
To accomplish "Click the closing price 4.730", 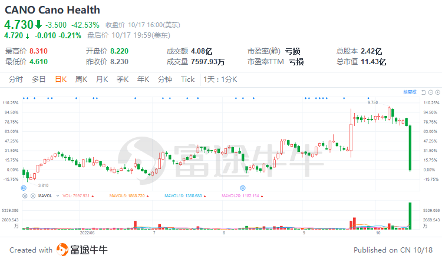I will click(19, 25).
